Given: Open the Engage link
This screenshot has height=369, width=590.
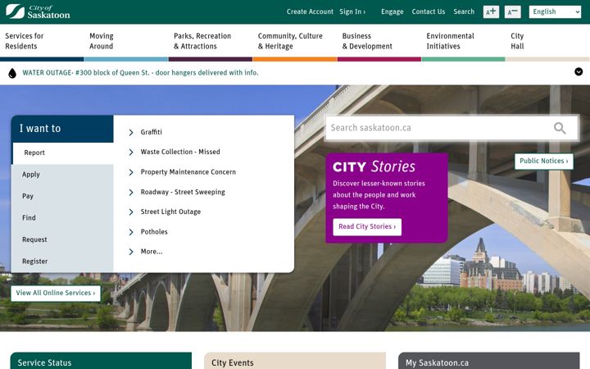Looking at the screenshot, I should click(x=392, y=11).
